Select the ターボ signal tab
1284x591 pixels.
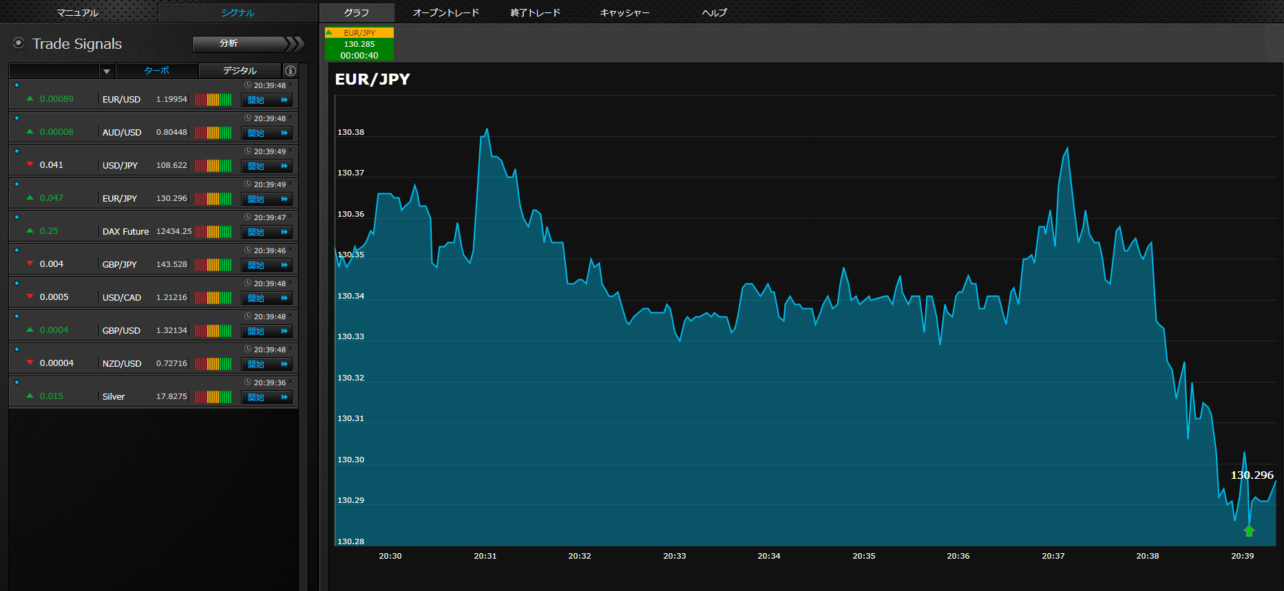pyautogui.click(x=157, y=71)
